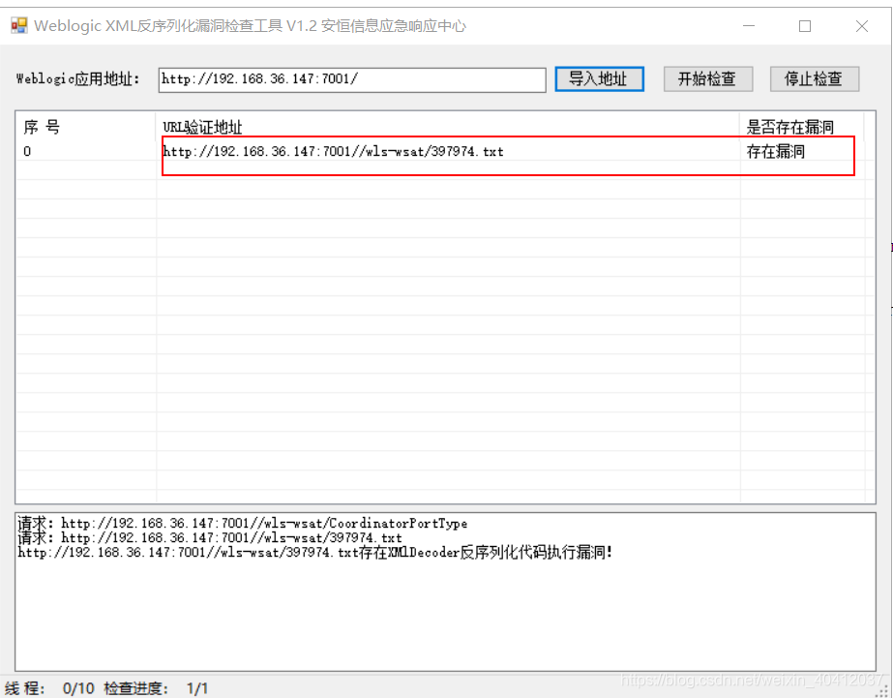
Task: Click the 开始检查 button to start scanning
Action: (x=707, y=79)
